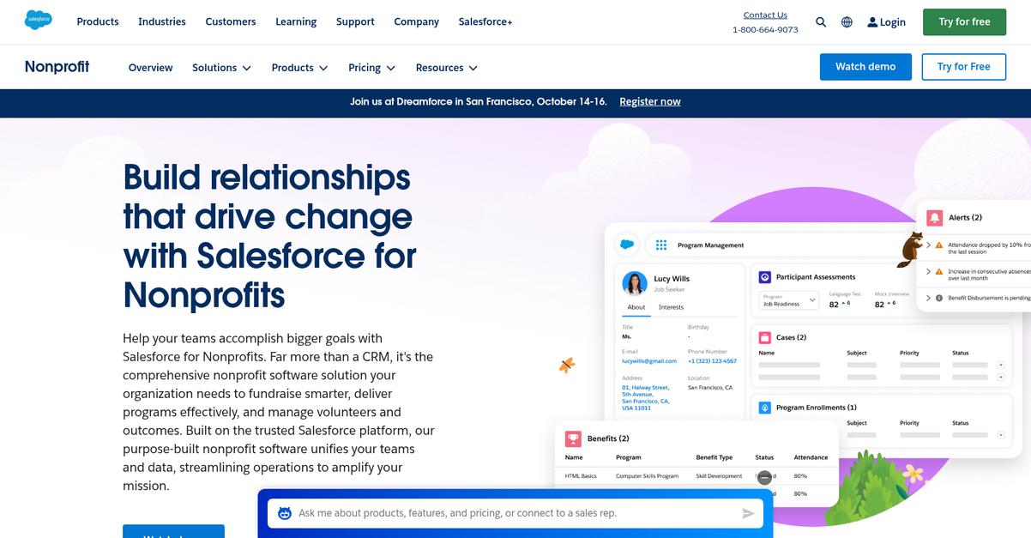Click the green Try for free button
1031x538 pixels.
point(964,21)
